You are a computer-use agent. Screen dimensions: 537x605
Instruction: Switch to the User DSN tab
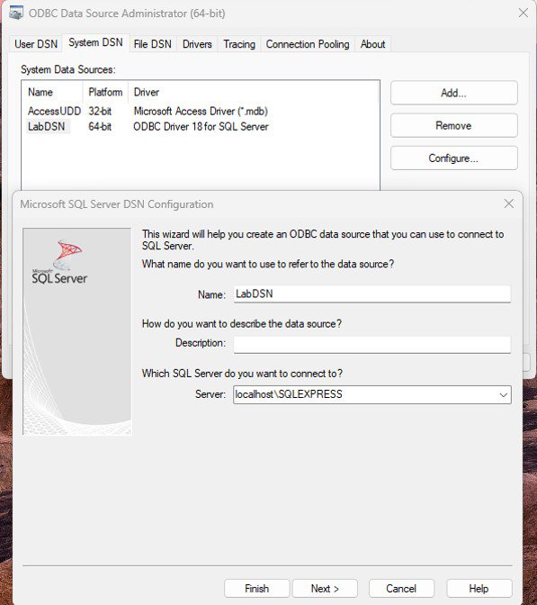36,44
